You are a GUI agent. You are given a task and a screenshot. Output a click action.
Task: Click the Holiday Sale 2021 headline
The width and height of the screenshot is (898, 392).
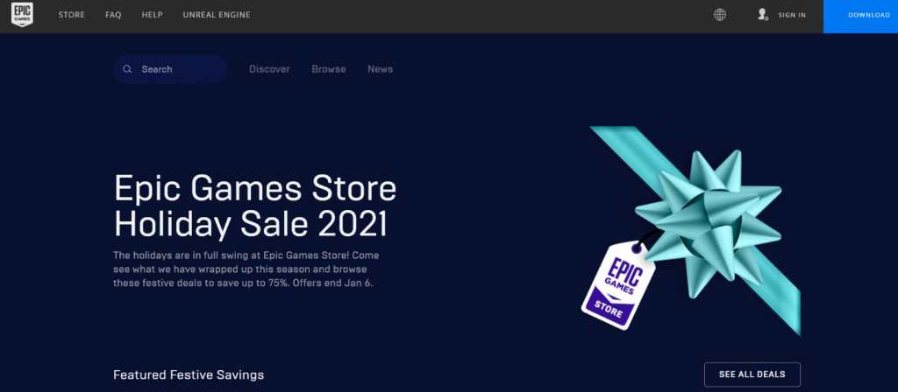[255, 206]
